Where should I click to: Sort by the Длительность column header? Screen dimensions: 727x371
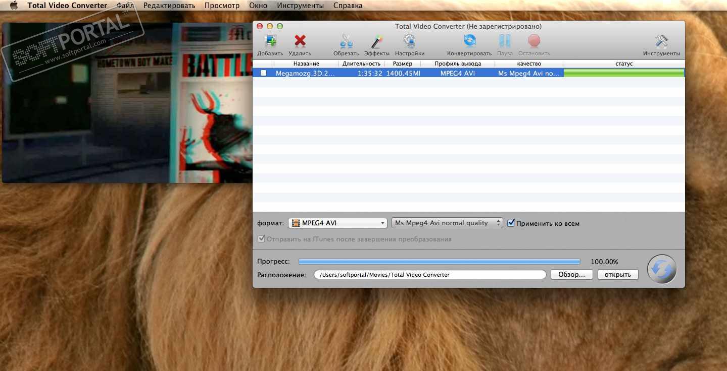(361, 64)
